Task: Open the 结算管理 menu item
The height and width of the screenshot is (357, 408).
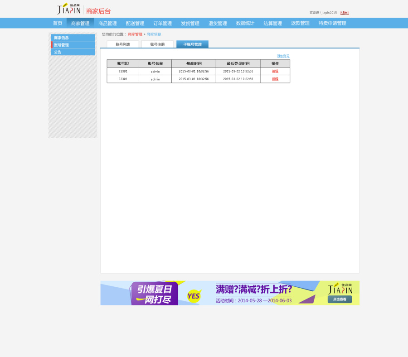Action: tap(272, 23)
